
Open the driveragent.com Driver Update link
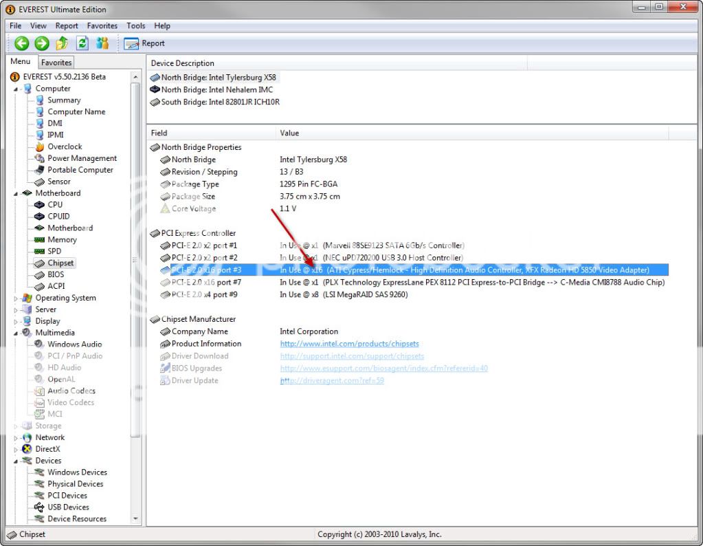click(x=332, y=380)
